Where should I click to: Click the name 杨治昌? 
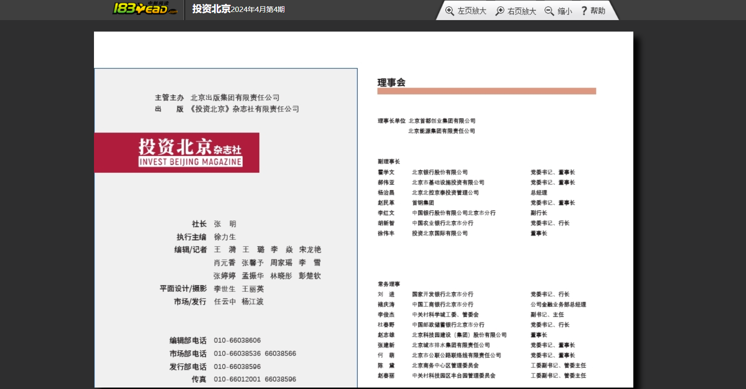pos(385,193)
